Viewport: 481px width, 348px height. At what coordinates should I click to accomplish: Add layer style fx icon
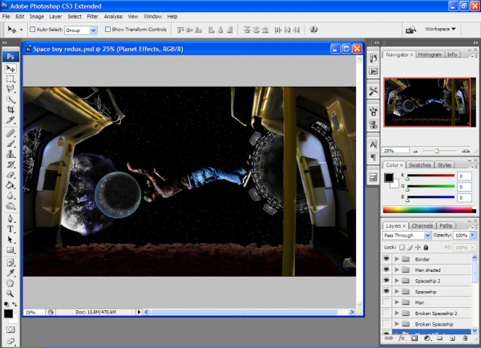coord(402,338)
